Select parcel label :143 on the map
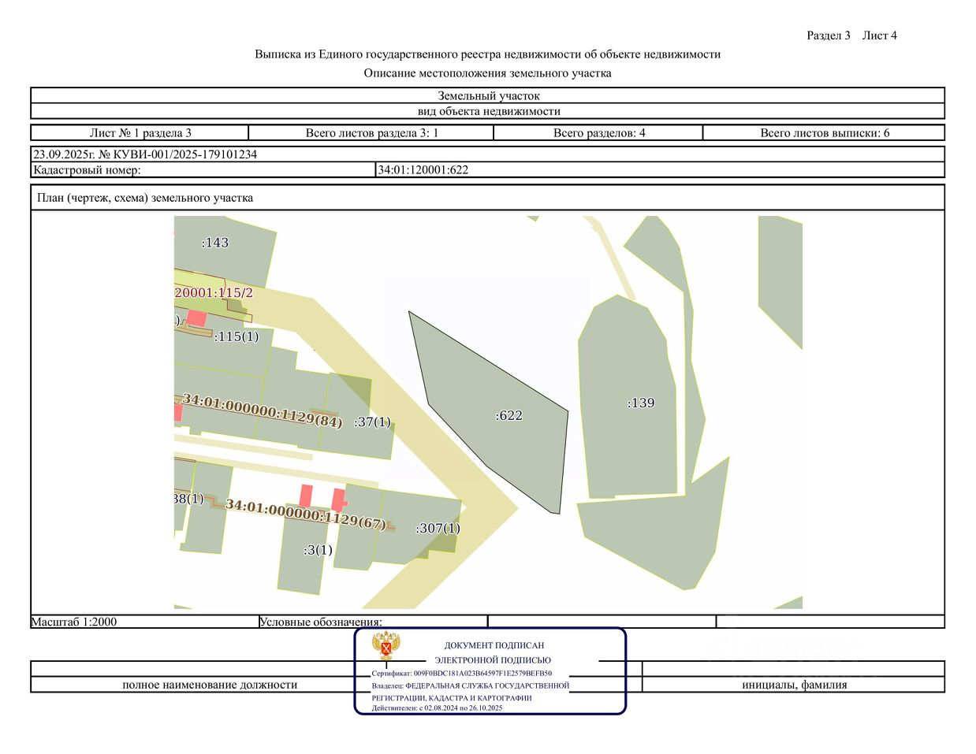 (x=215, y=243)
